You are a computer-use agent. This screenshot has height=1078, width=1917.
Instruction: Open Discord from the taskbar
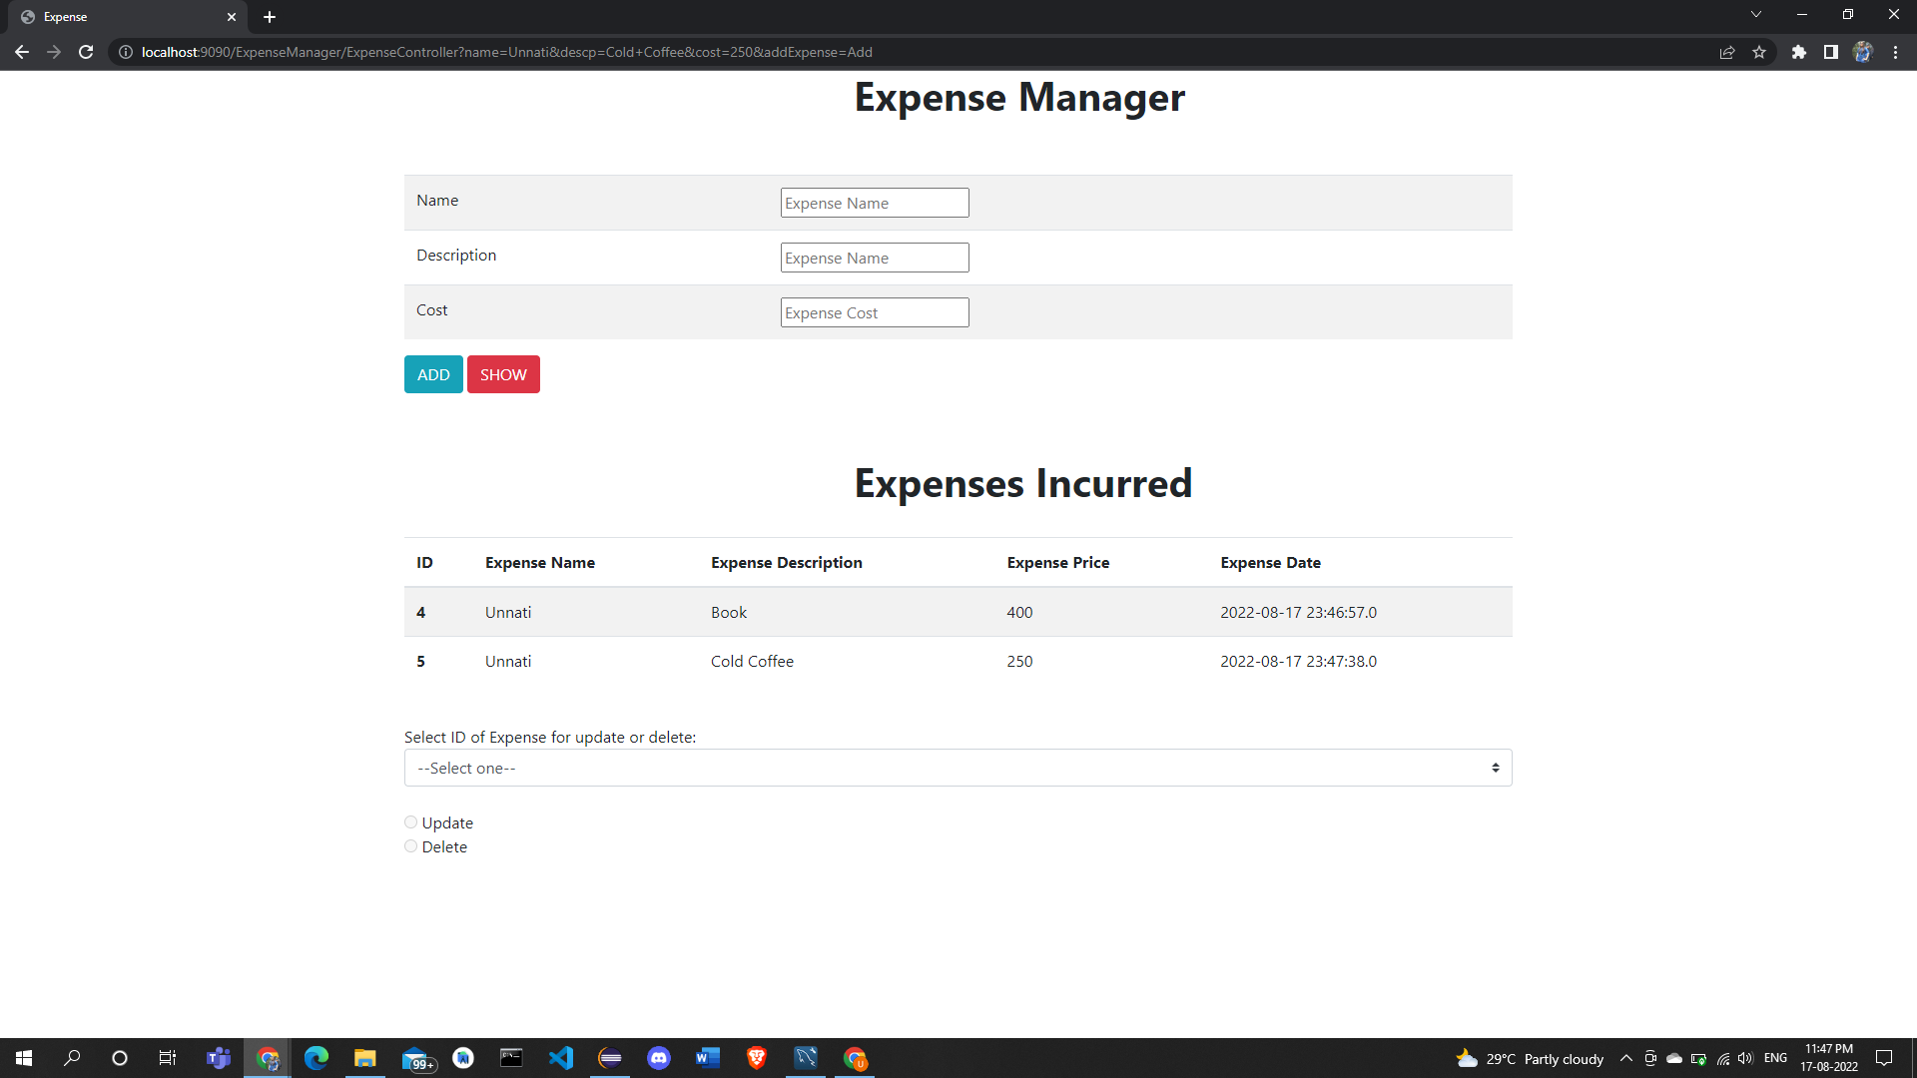(659, 1058)
